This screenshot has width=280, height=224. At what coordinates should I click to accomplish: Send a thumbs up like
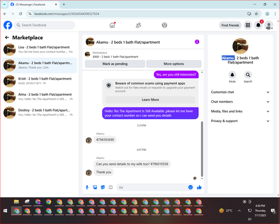point(199,187)
